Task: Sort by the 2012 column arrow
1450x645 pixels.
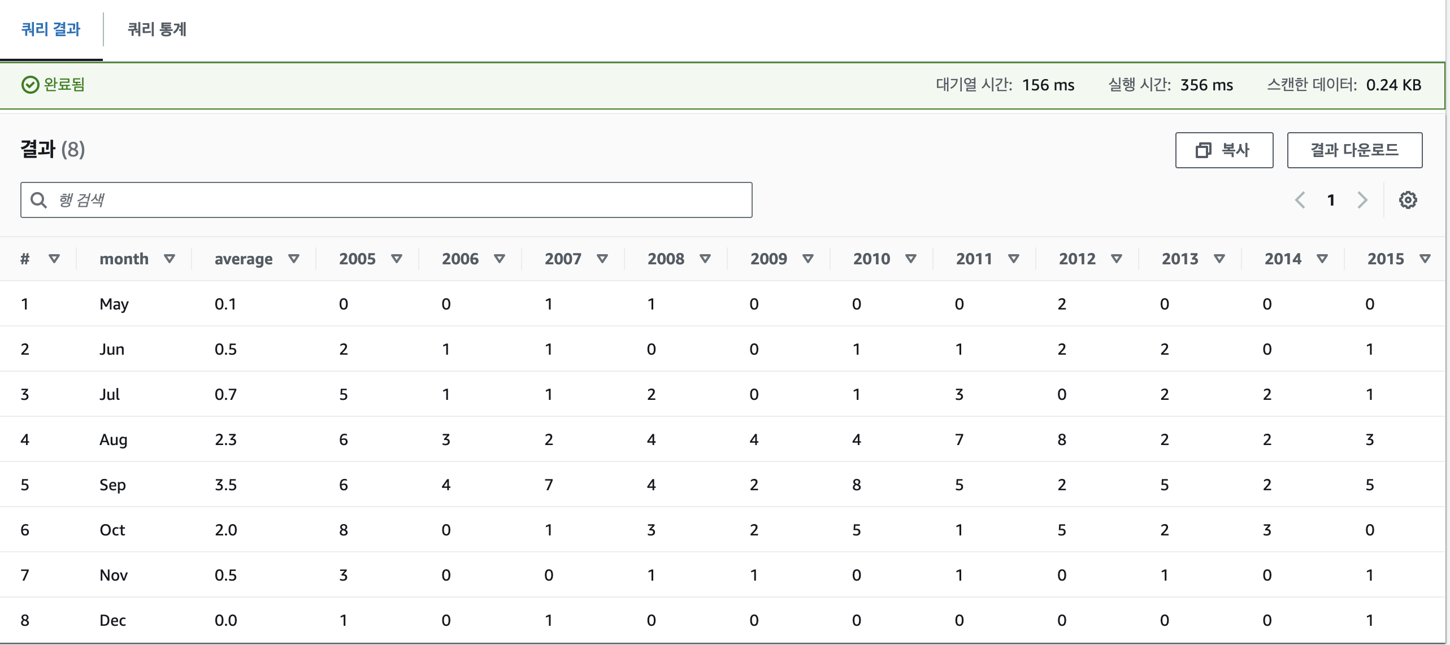Action: coord(1117,259)
